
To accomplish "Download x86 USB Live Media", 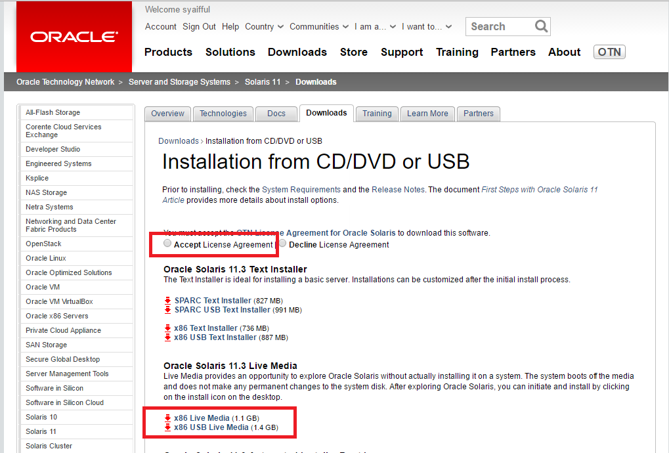I will click(211, 427).
